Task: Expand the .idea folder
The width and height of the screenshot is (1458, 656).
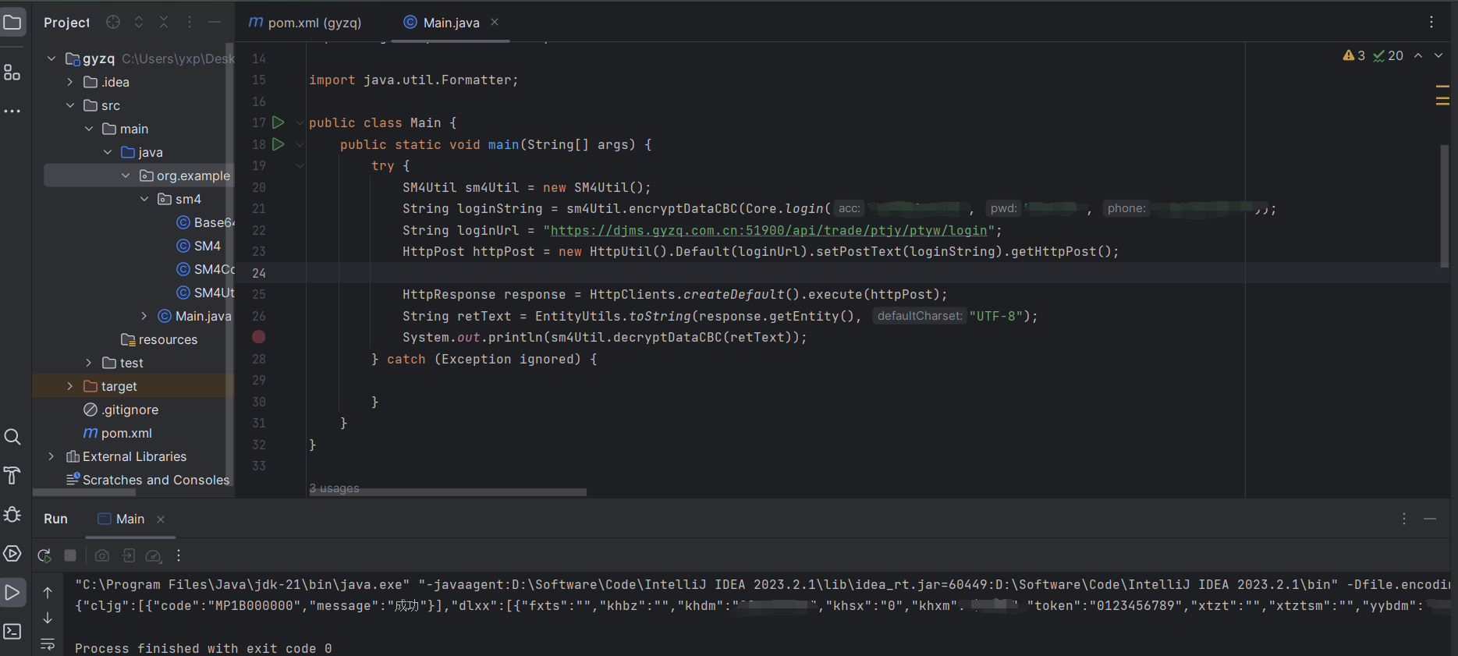Action: click(70, 82)
